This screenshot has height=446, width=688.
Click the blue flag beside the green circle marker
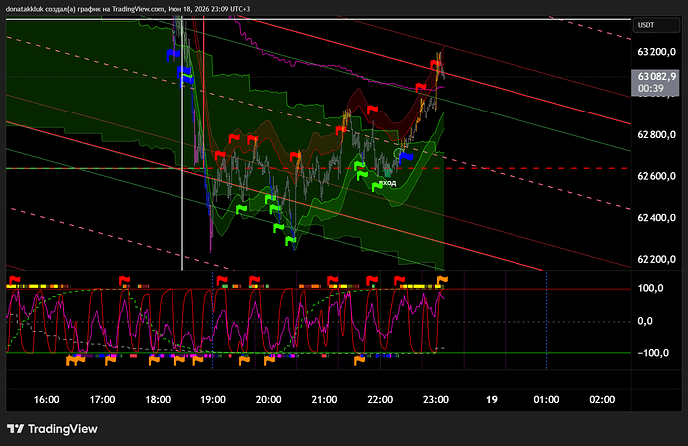406,156
